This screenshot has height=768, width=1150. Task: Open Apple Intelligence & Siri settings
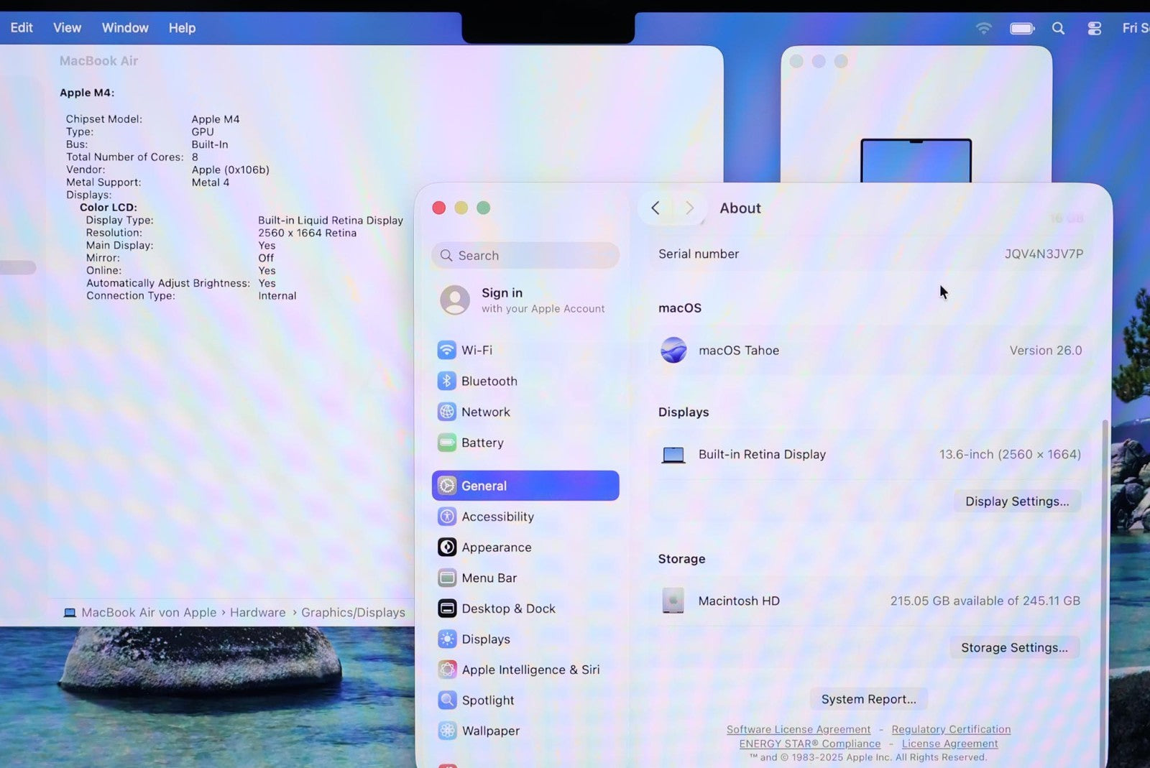point(530,670)
